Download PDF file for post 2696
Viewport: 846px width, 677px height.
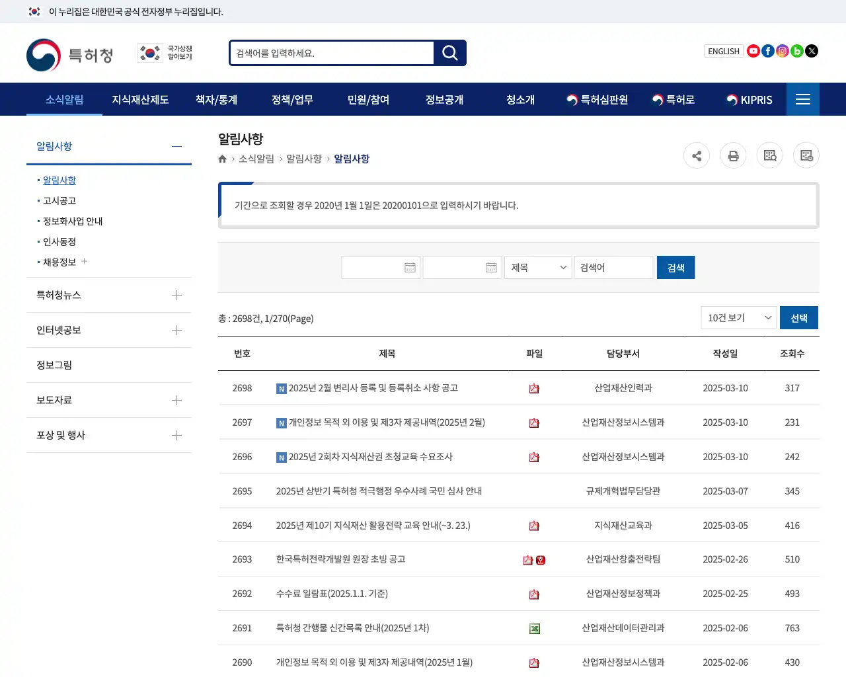[x=534, y=458]
